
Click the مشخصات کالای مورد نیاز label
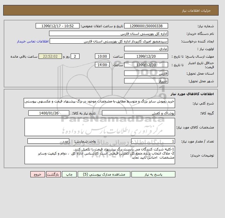195,127
